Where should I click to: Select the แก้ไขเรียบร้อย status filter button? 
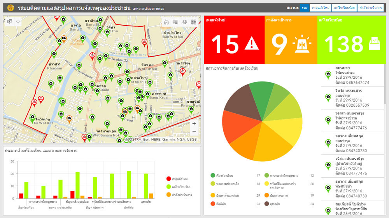point(344,8)
